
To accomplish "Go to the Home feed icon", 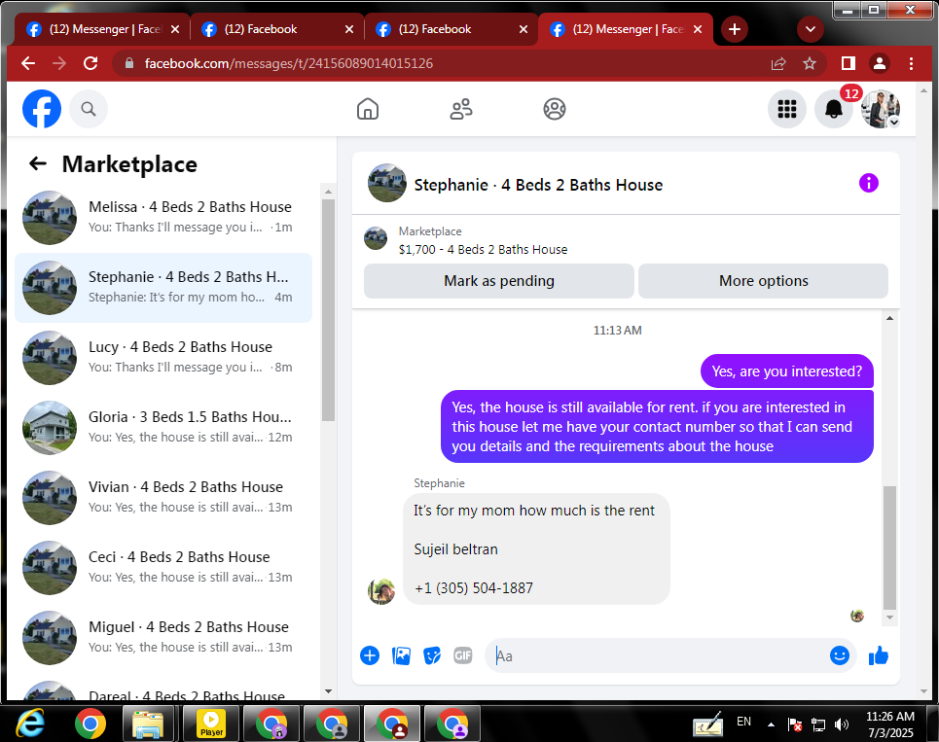I will (x=368, y=109).
